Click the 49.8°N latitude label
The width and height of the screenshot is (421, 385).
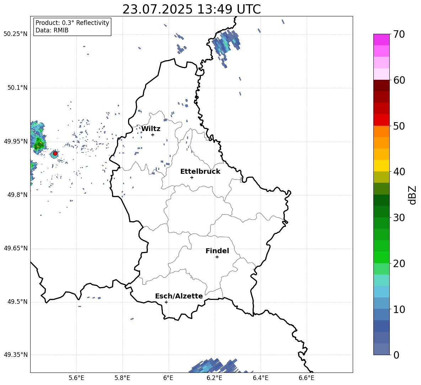(x=17, y=195)
